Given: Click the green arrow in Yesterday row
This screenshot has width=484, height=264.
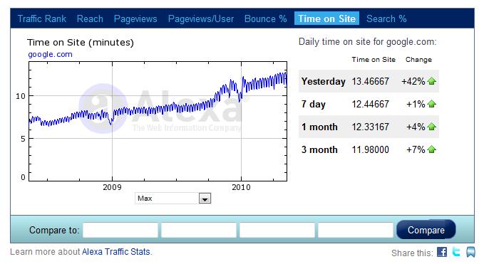Looking at the screenshot, I should pyautogui.click(x=431, y=81).
